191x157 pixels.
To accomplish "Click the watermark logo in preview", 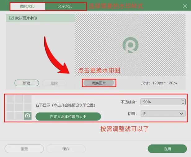I will 130,45.
